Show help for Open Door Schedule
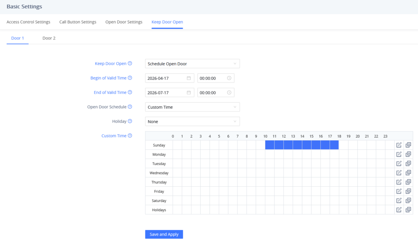The height and width of the screenshot is (243, 418). pyautogui.click(x=130, y=107)
